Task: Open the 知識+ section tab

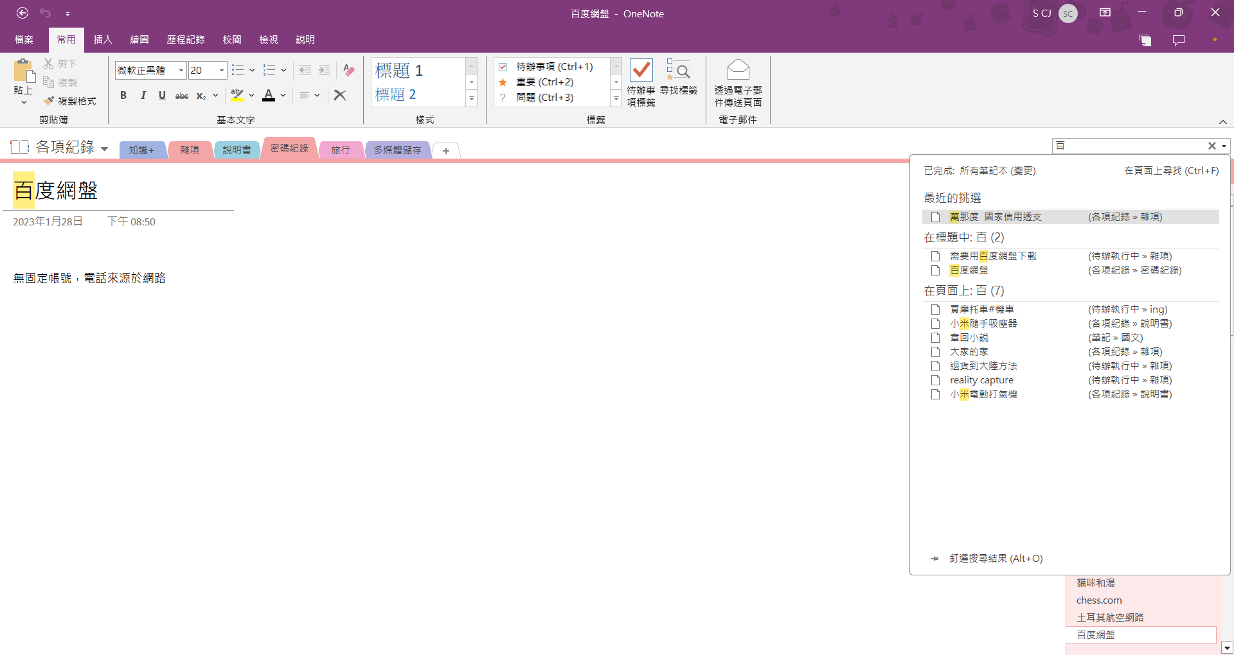Action: point(141,150)
